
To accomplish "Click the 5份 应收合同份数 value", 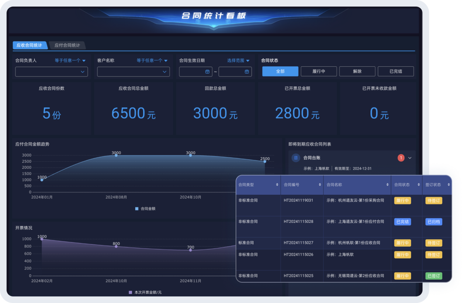I will coord(51,113).
